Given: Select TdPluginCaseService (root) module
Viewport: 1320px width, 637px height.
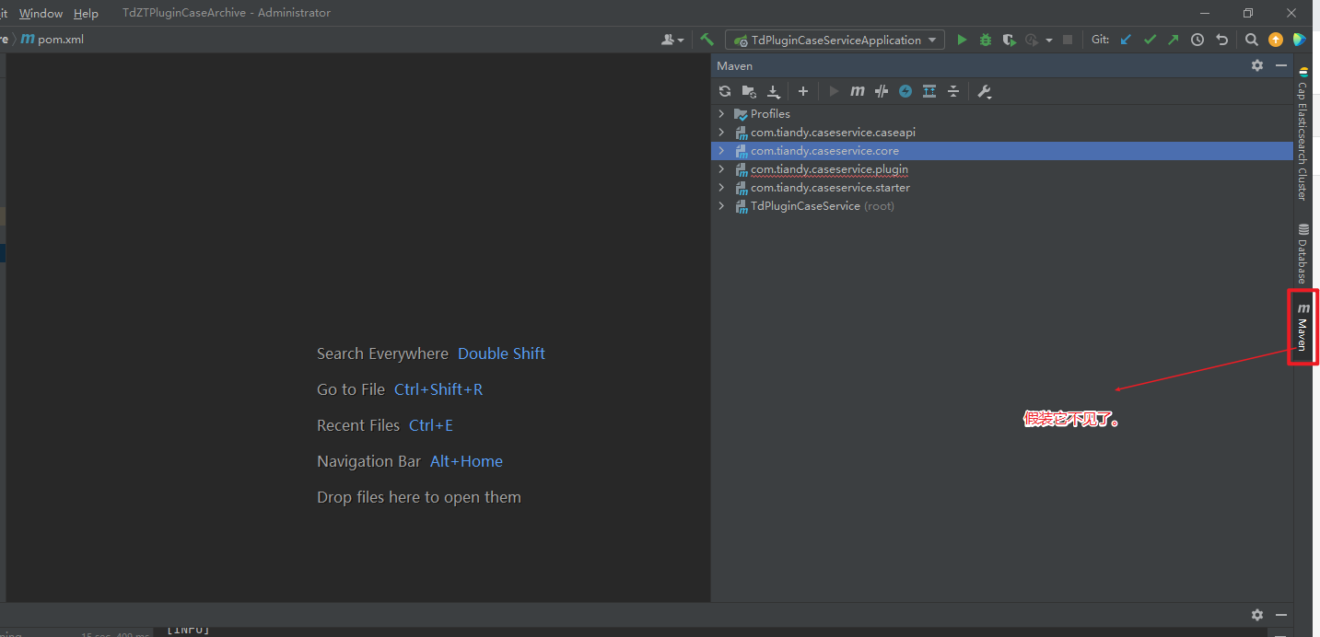Looking at the screenshot, I should (823, 206).
